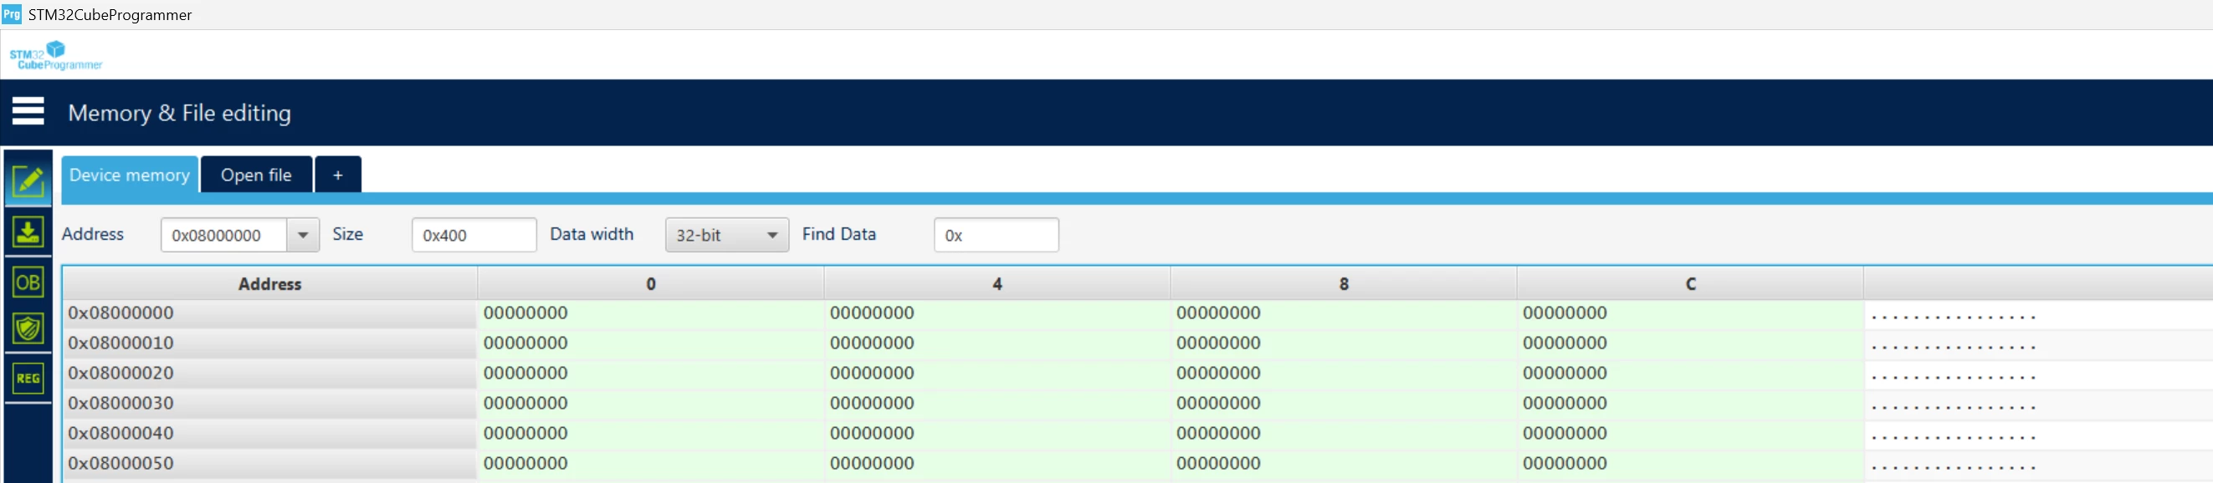Click the Address field showing 0x08000000
The image size is (2213, 483).
pos(223,235)
